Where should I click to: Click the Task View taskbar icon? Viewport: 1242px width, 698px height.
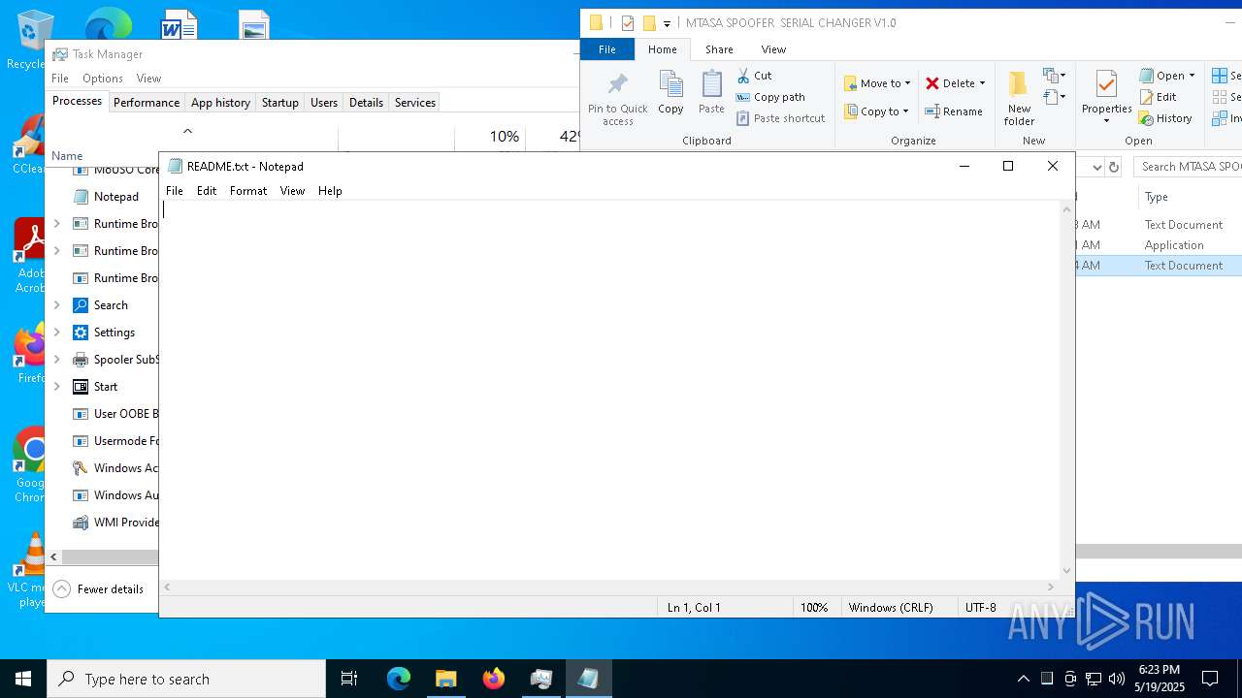click(x=349, y=679)
